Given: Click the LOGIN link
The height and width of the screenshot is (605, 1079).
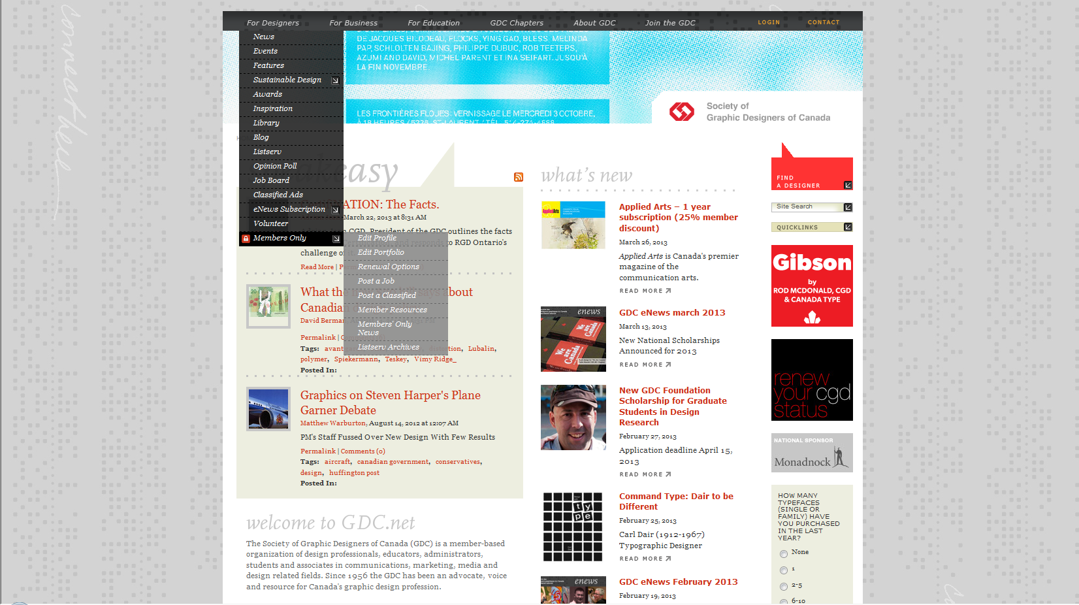Looking at the screenshot, I should 769,22.
